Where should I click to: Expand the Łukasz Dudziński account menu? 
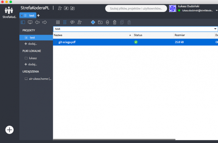(216, 10)
